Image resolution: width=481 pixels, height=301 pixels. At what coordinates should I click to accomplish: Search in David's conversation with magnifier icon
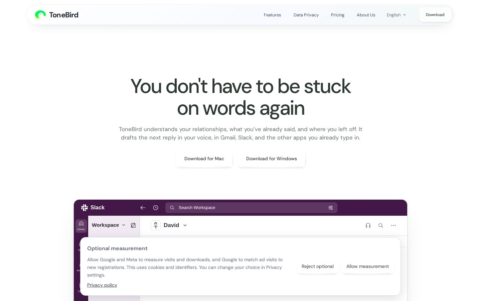coord(381,225)
